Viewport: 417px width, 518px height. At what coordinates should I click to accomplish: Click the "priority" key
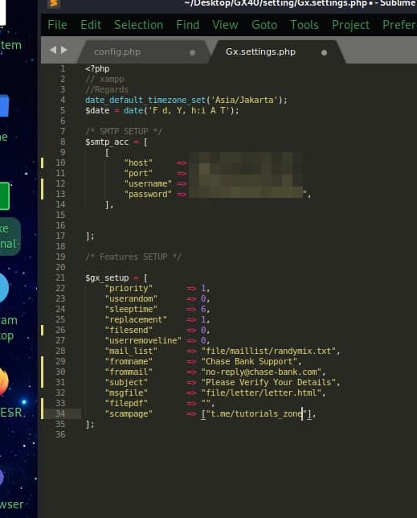coord(129,289)
